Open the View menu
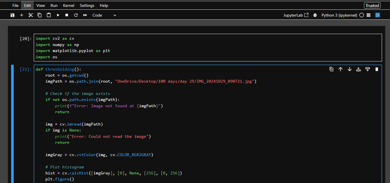The width and height of the screenshot is (390, 183). [41, 6]
